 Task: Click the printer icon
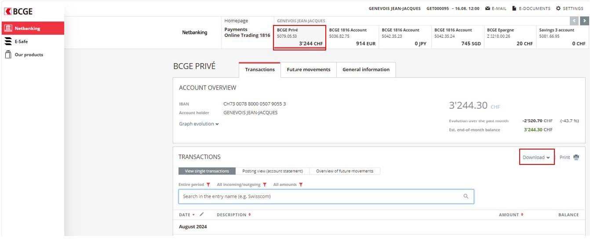click(x=576, y=157)
